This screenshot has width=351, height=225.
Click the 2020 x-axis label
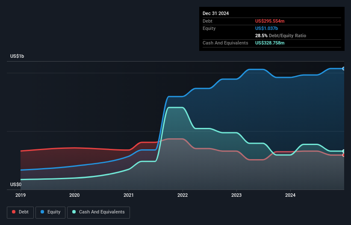(74, 195)
